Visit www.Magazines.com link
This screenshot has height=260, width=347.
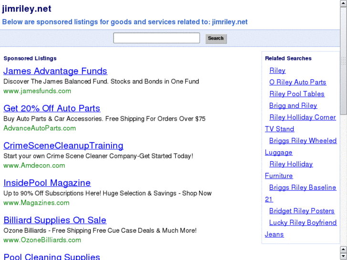pyautogui.click(x=37, y=203)
